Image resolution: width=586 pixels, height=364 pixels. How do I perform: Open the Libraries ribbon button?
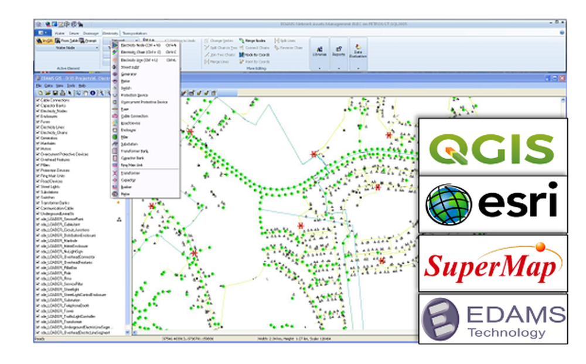point(319,54)
